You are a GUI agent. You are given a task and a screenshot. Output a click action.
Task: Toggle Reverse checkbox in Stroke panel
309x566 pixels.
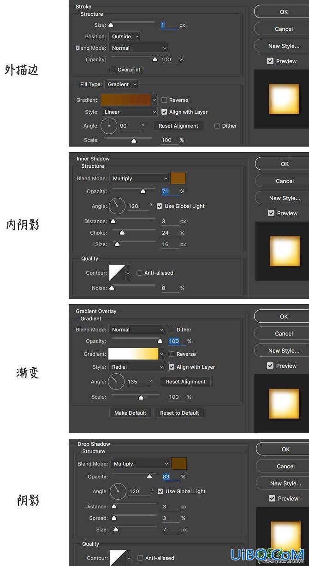(164, 100)
